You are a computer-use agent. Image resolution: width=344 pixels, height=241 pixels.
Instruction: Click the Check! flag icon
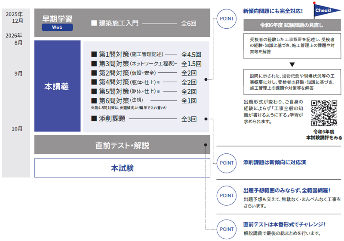pos(322,10)
